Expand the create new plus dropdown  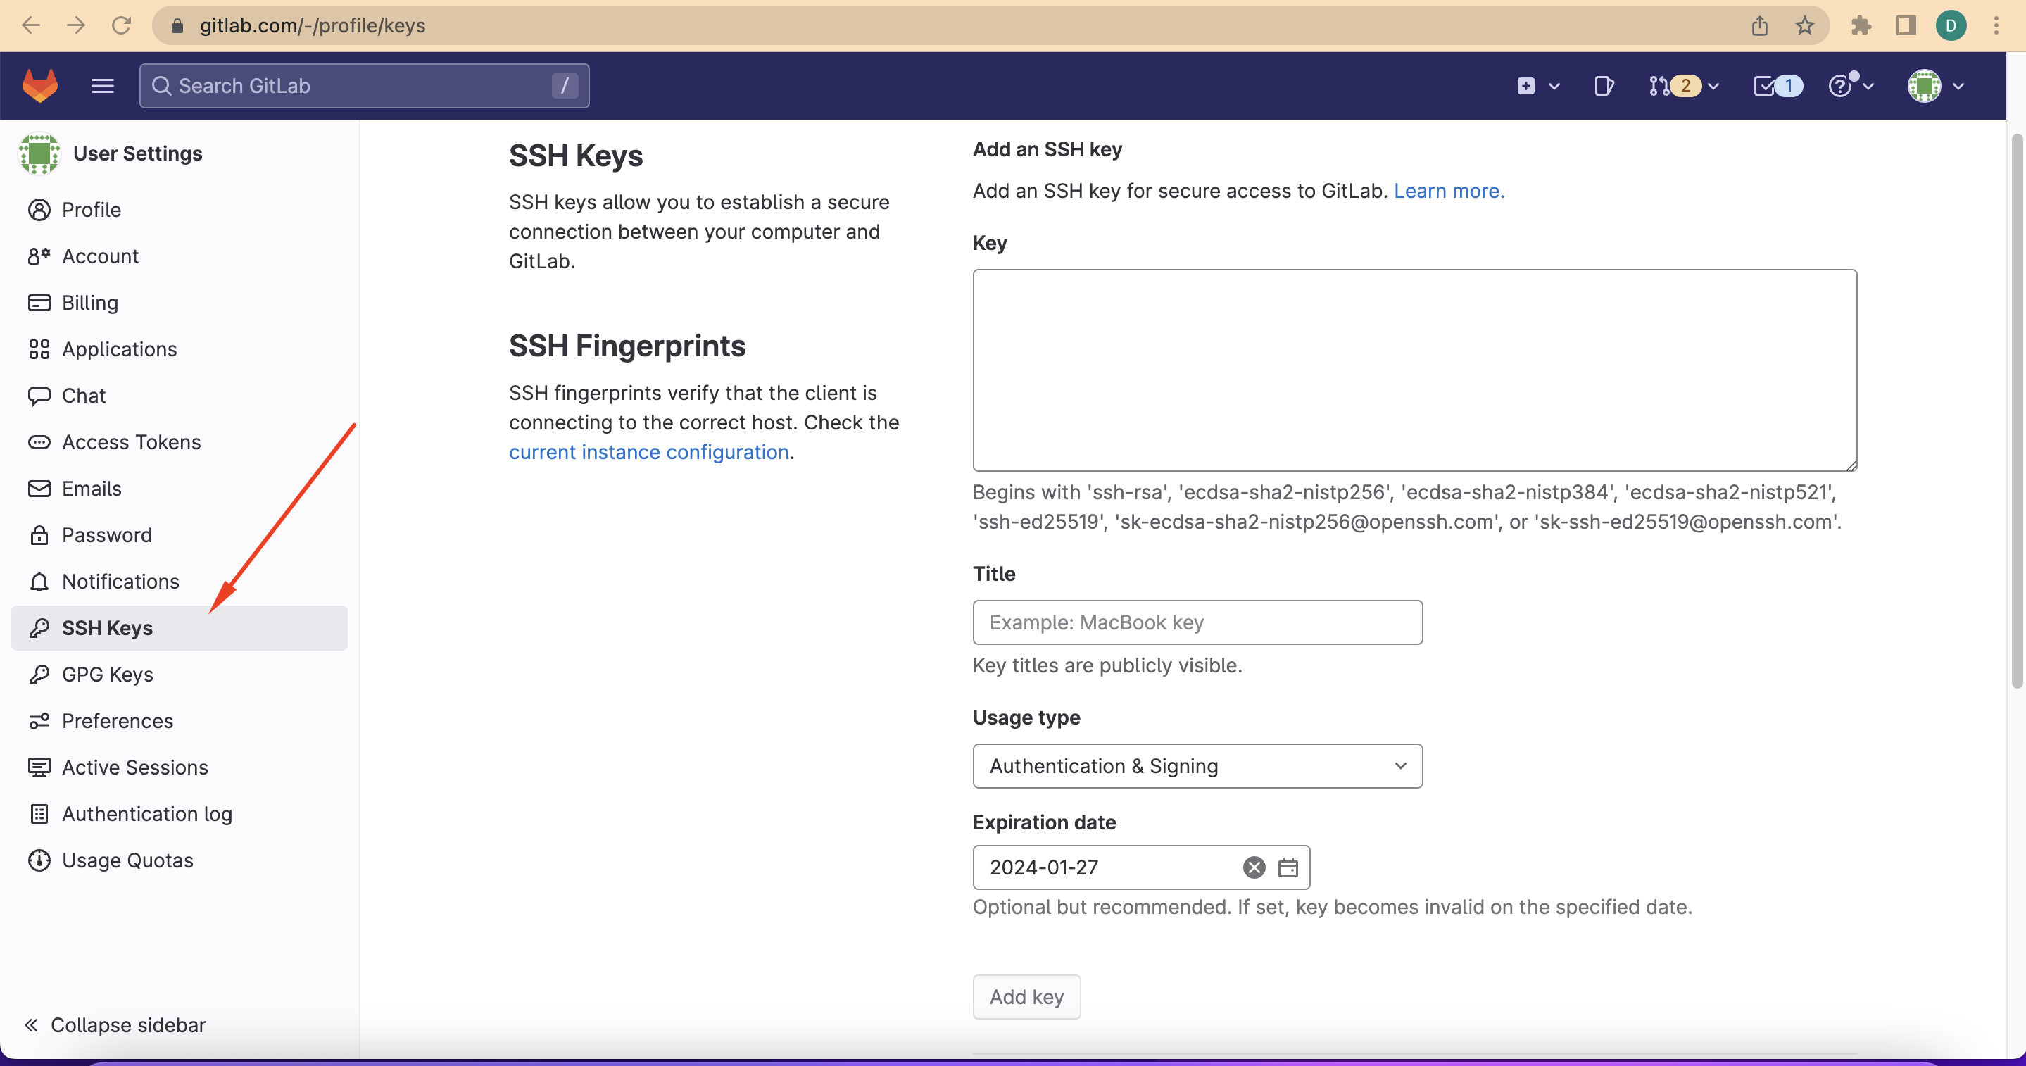tap(1537, 86)
